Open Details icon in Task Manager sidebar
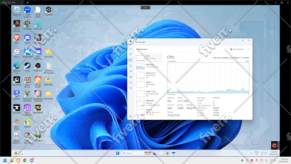This screenshot has width=291, height=164. click(x=131, y=83)
